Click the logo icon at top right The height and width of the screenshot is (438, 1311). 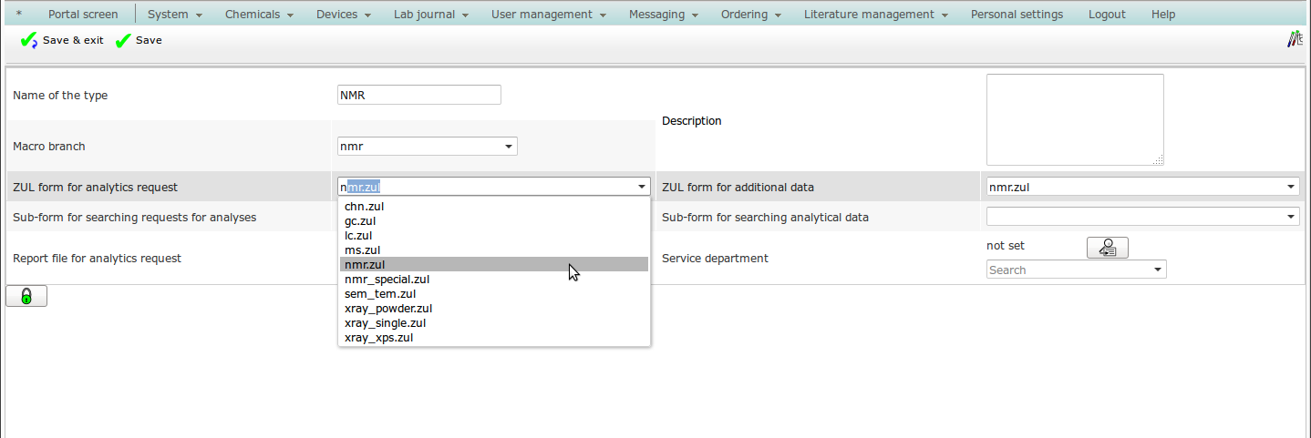pos(1295,39)
